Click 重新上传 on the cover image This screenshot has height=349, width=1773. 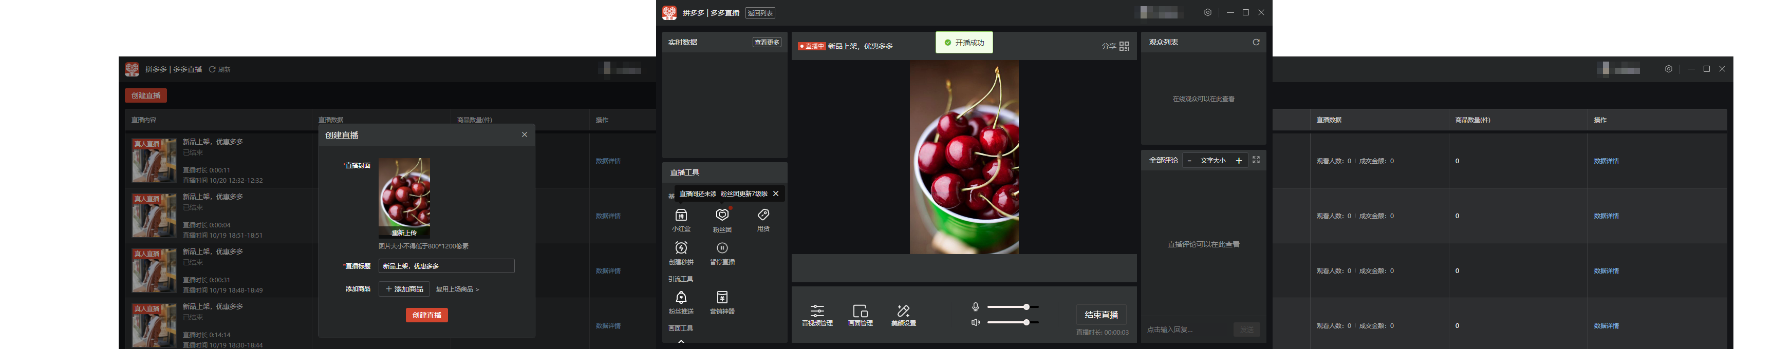coord(404,232)
